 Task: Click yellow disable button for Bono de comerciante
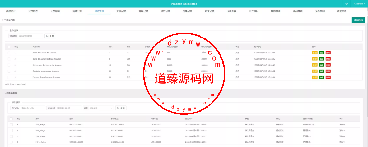[x=315, y=59]
